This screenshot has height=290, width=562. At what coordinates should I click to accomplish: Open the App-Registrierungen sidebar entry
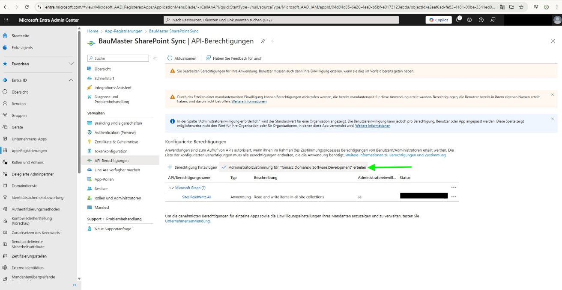click(x=29, y=150)
